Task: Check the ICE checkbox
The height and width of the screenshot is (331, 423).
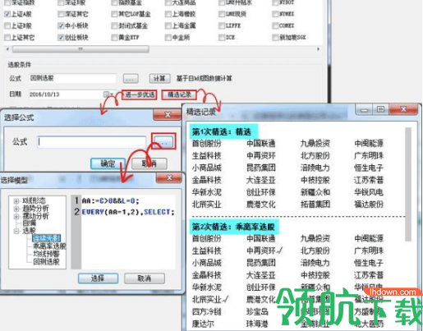Action: tap(222, 38)
